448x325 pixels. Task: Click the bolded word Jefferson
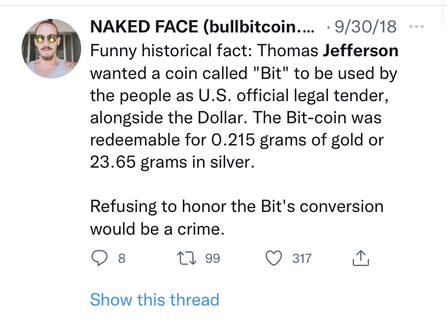point(360,51)
